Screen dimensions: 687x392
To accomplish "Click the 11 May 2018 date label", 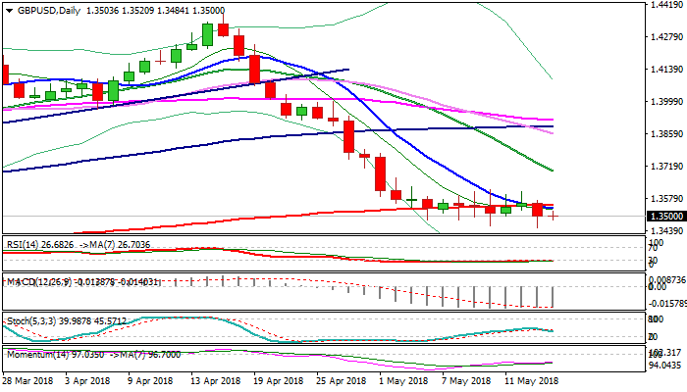I will click(x=530, y=380).
